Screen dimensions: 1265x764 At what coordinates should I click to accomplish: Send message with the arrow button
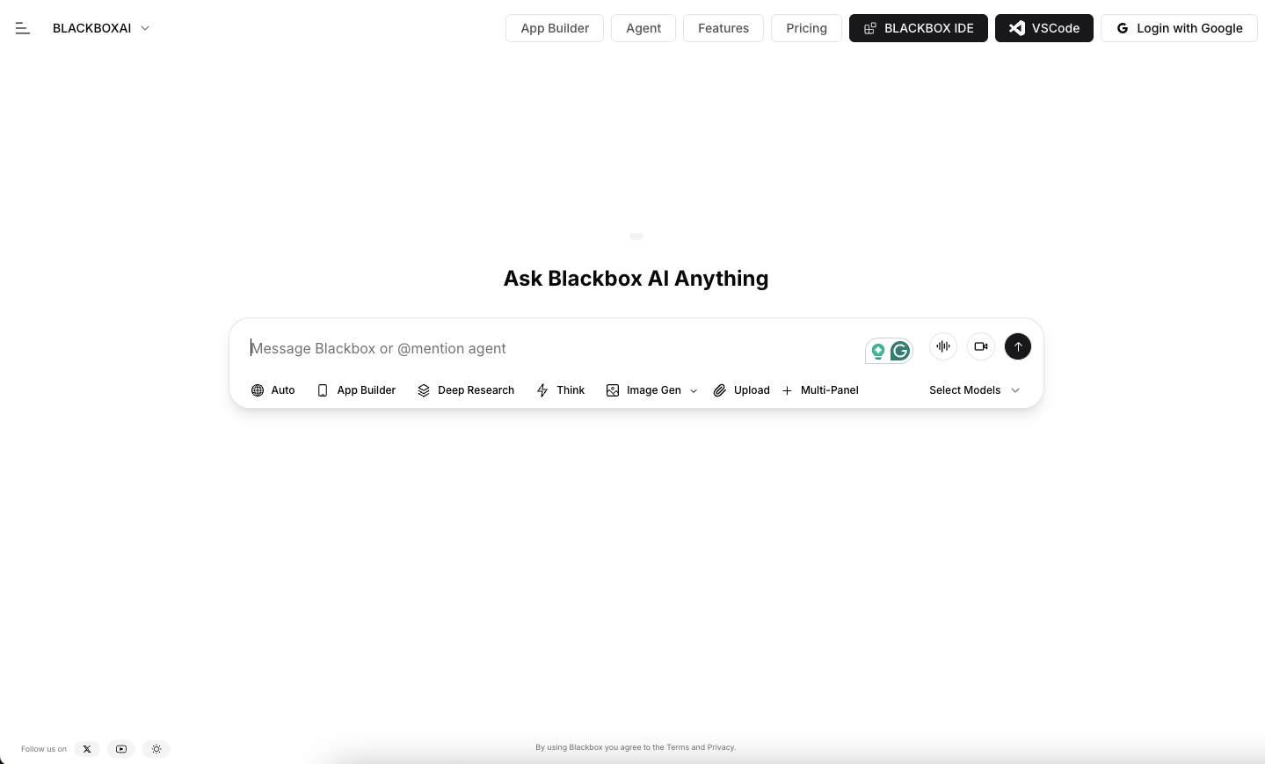[1018, 346]
